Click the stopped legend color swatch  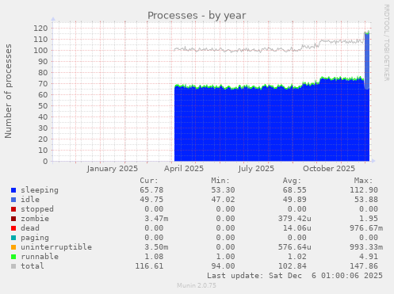13,209
